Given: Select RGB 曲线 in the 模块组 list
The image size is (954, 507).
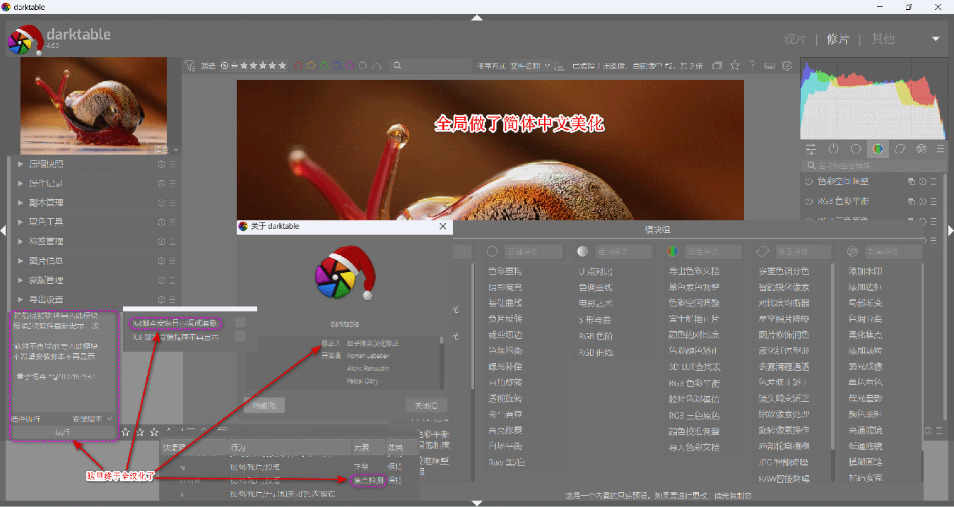Looking at the screenshot, I should coord(596,352).
